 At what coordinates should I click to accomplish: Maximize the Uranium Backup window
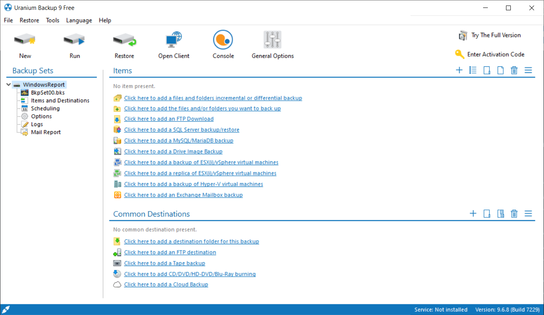click(508, 8)
